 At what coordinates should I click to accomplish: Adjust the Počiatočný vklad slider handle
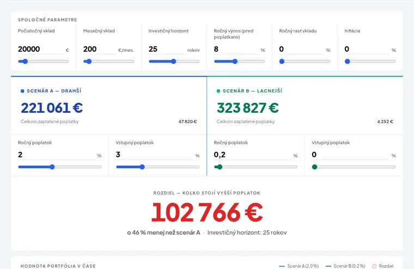pyautogui.click(x=25, y=62)
